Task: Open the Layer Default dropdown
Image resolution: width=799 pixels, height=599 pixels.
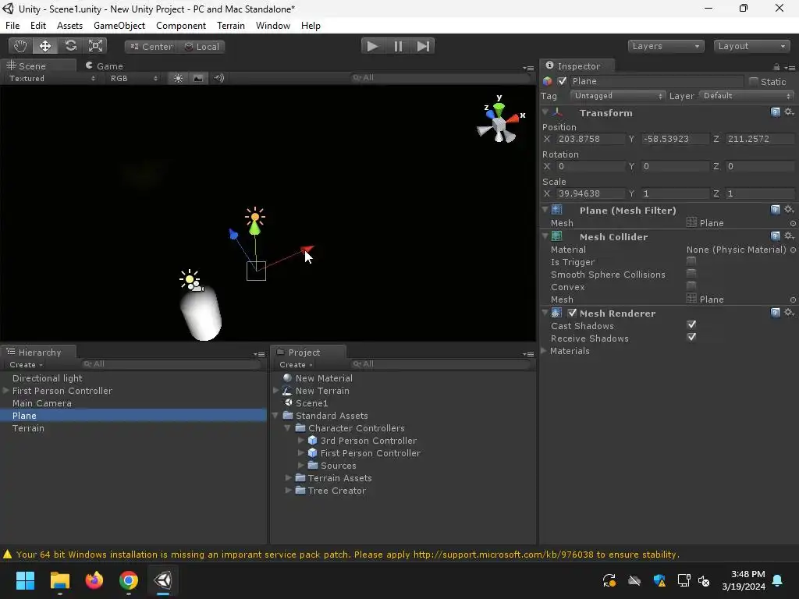Action: (747, 96)
